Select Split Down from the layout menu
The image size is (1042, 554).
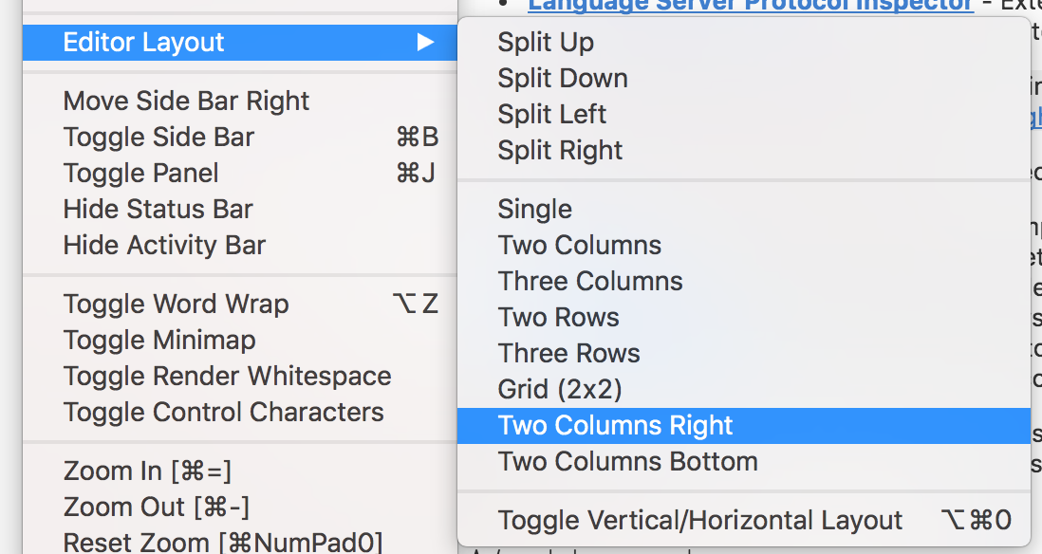562,78
